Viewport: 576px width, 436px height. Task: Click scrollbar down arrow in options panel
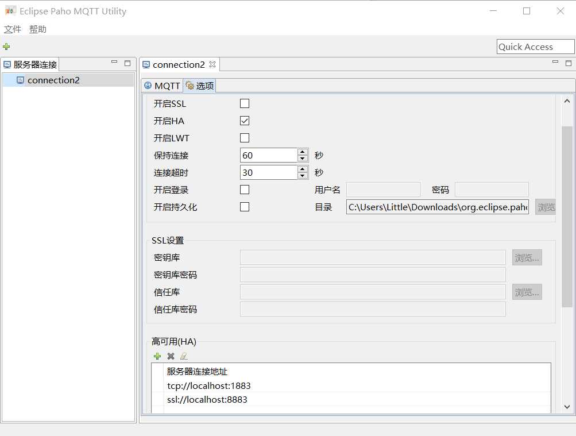tap(567, 407)
